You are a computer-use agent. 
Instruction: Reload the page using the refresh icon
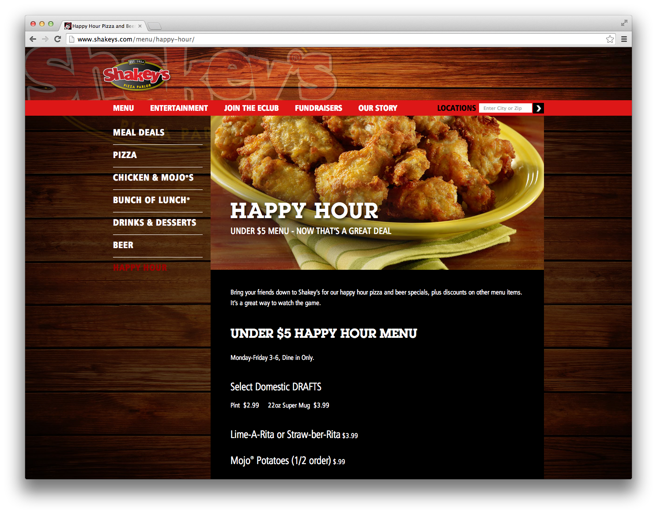point(58,39)
